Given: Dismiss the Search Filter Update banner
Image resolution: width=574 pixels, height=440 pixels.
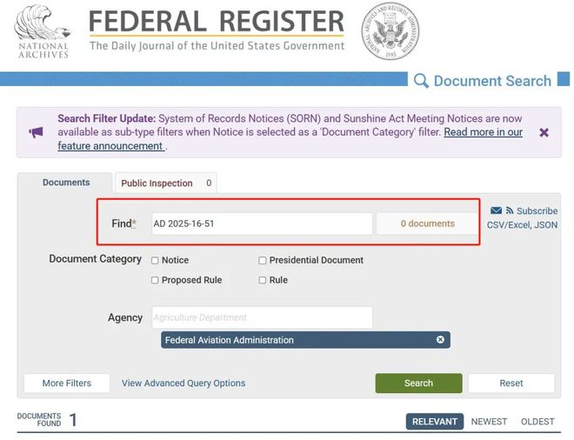Looking at the screenshot, I should (544, 132).
